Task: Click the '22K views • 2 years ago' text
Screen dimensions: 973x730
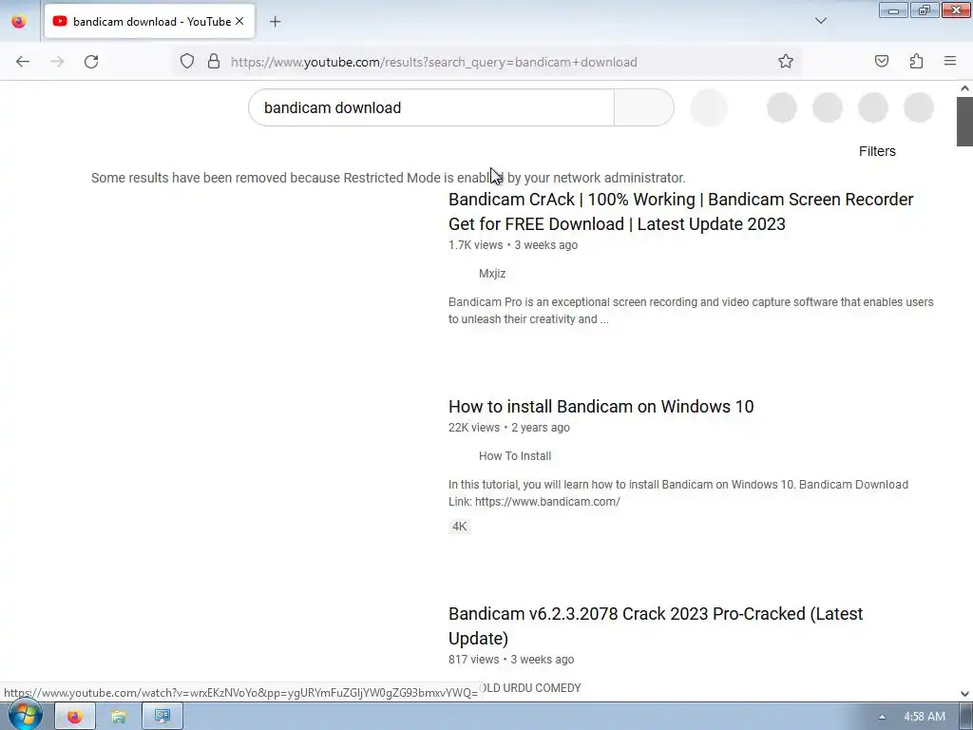Action: point(509,428)
